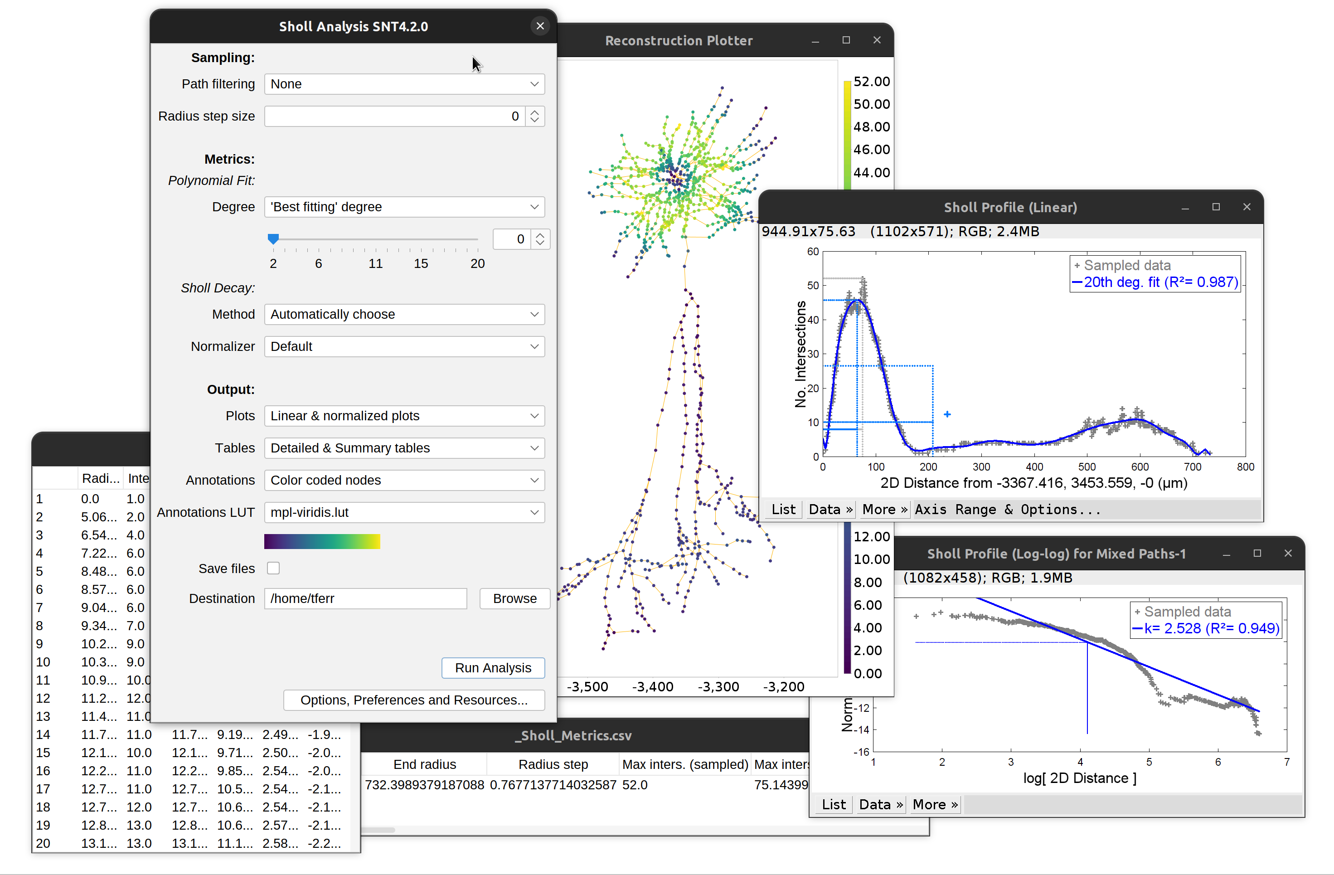Click the polynomial degree slider handle

[273, 239]
